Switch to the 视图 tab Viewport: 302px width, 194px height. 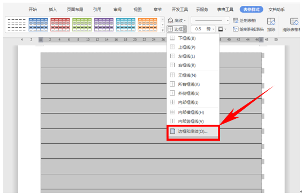coord(137,10)
